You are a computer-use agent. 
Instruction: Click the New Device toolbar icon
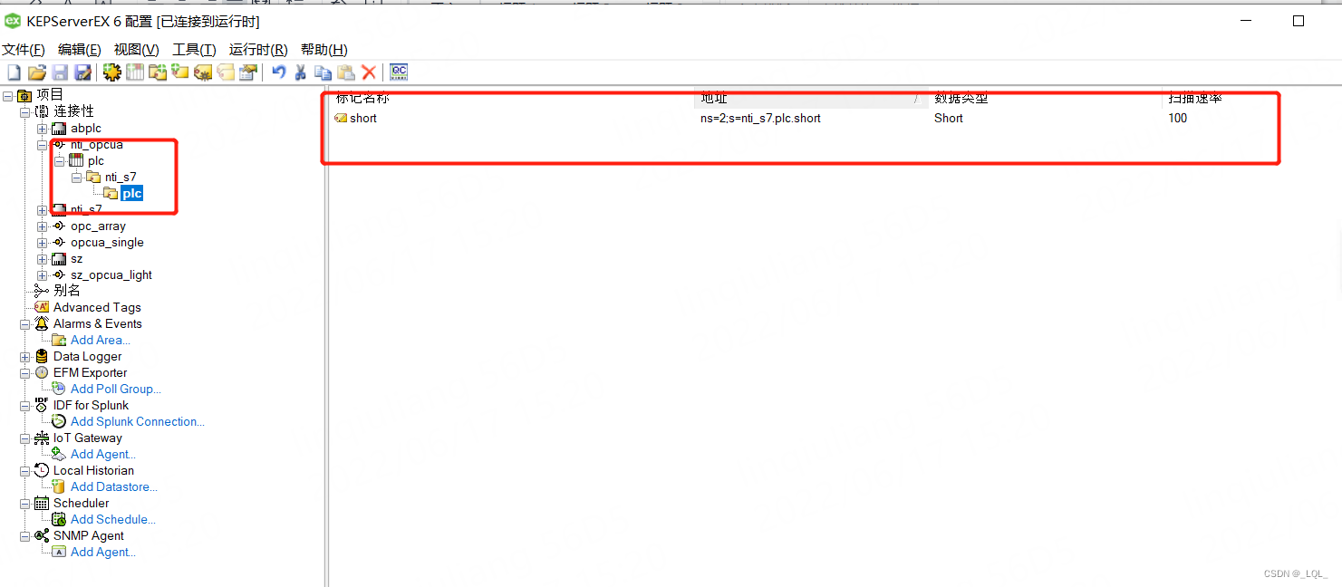point(135,72)
